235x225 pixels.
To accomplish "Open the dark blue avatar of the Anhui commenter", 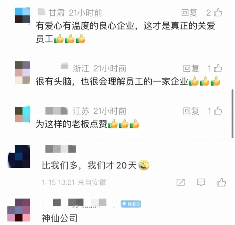I will pyautogui.click(x=19, y=157).
